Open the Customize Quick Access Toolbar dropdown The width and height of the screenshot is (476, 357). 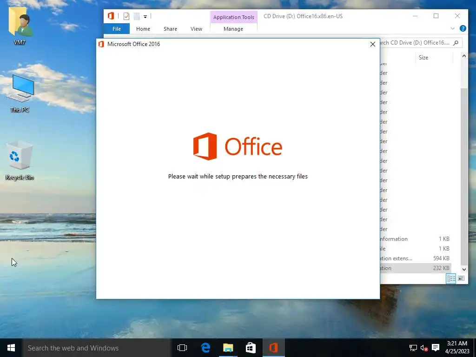click(x=145, y=17)
